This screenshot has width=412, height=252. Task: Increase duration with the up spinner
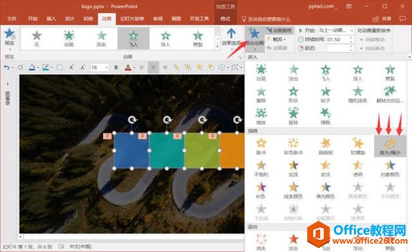(x=351, y=38)
